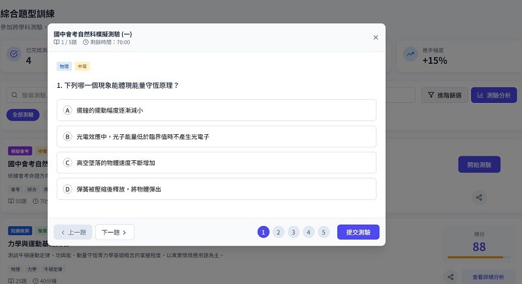This screenshot has height=284, width=522.
Task: Click share icon on second quiz card
Action: coord(451,277)
